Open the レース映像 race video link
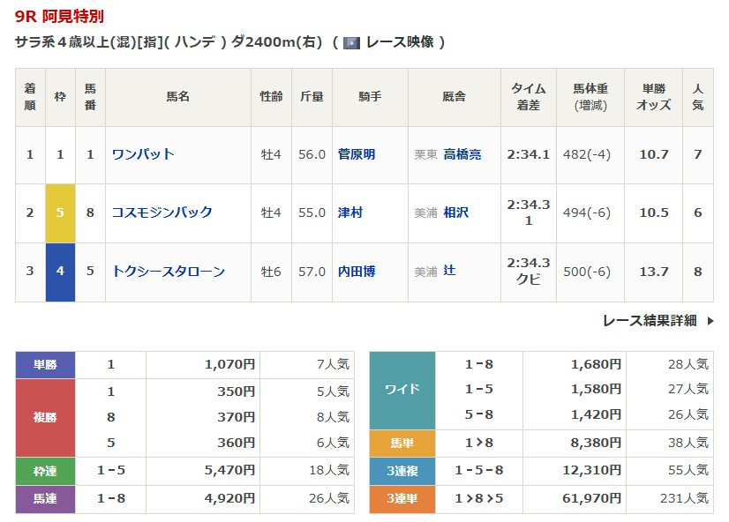Viewport: 729px width, 522px height. pyautogui.click(x=399, y=42)
